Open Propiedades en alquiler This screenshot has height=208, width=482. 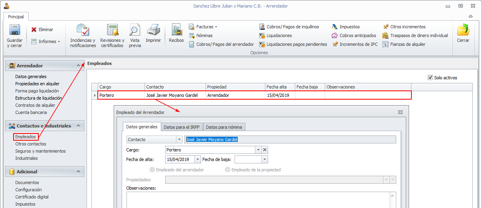click(x=38, y=84)
